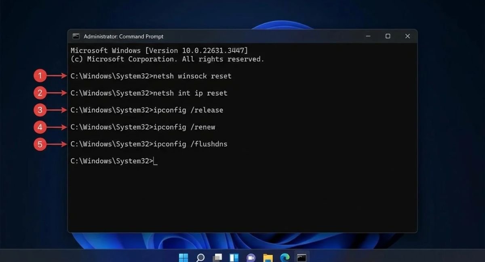The image size is (485, 262).
Task: Open the Widgets panel icon
Action: [x=234, y=257]
